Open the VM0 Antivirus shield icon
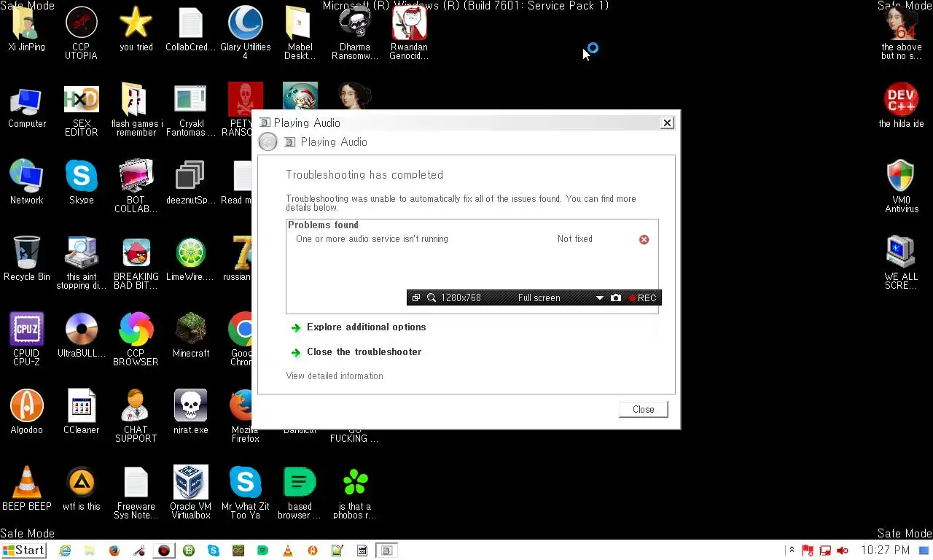Image resolution: width=933 pixels, height=560 pixels. coord(901,187)
